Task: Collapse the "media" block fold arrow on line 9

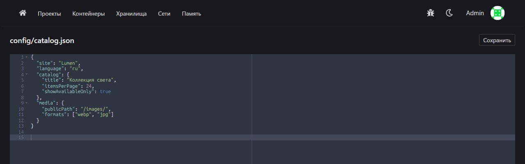Action: (x=27, y=103)
